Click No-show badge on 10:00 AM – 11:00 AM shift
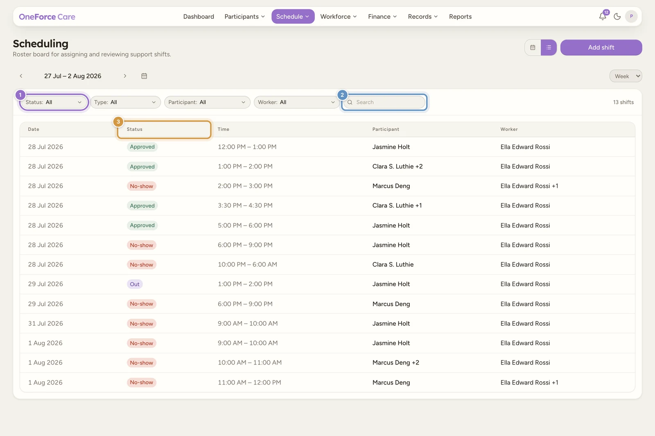 click(142, 363)
